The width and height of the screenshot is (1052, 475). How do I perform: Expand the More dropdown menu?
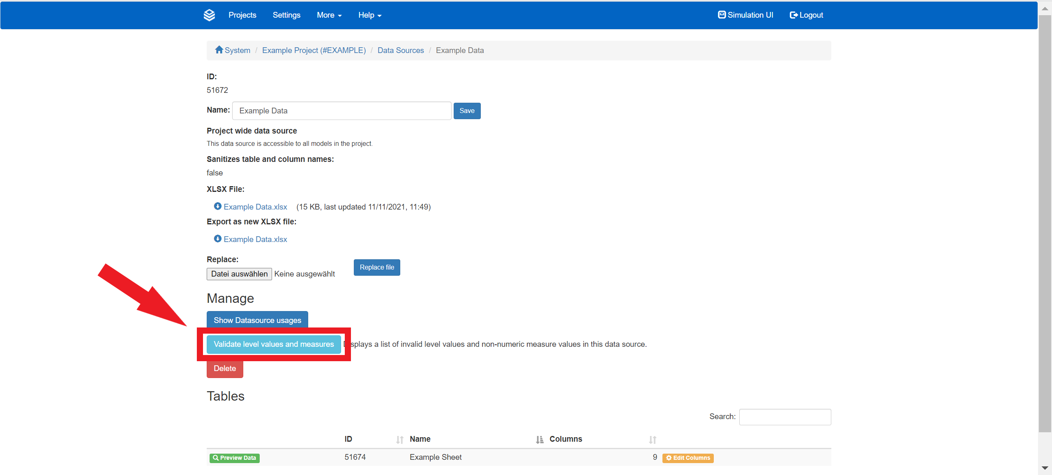329,15
